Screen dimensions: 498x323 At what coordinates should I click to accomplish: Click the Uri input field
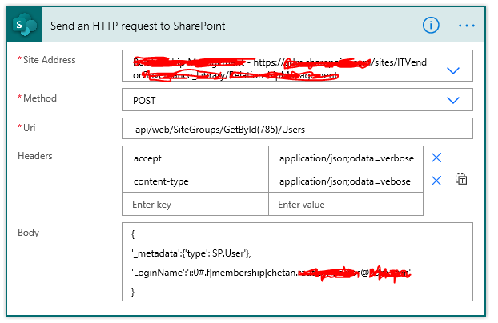(298, 129)
